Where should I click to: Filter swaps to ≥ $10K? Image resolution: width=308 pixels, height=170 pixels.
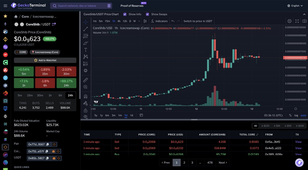(300, 126)
